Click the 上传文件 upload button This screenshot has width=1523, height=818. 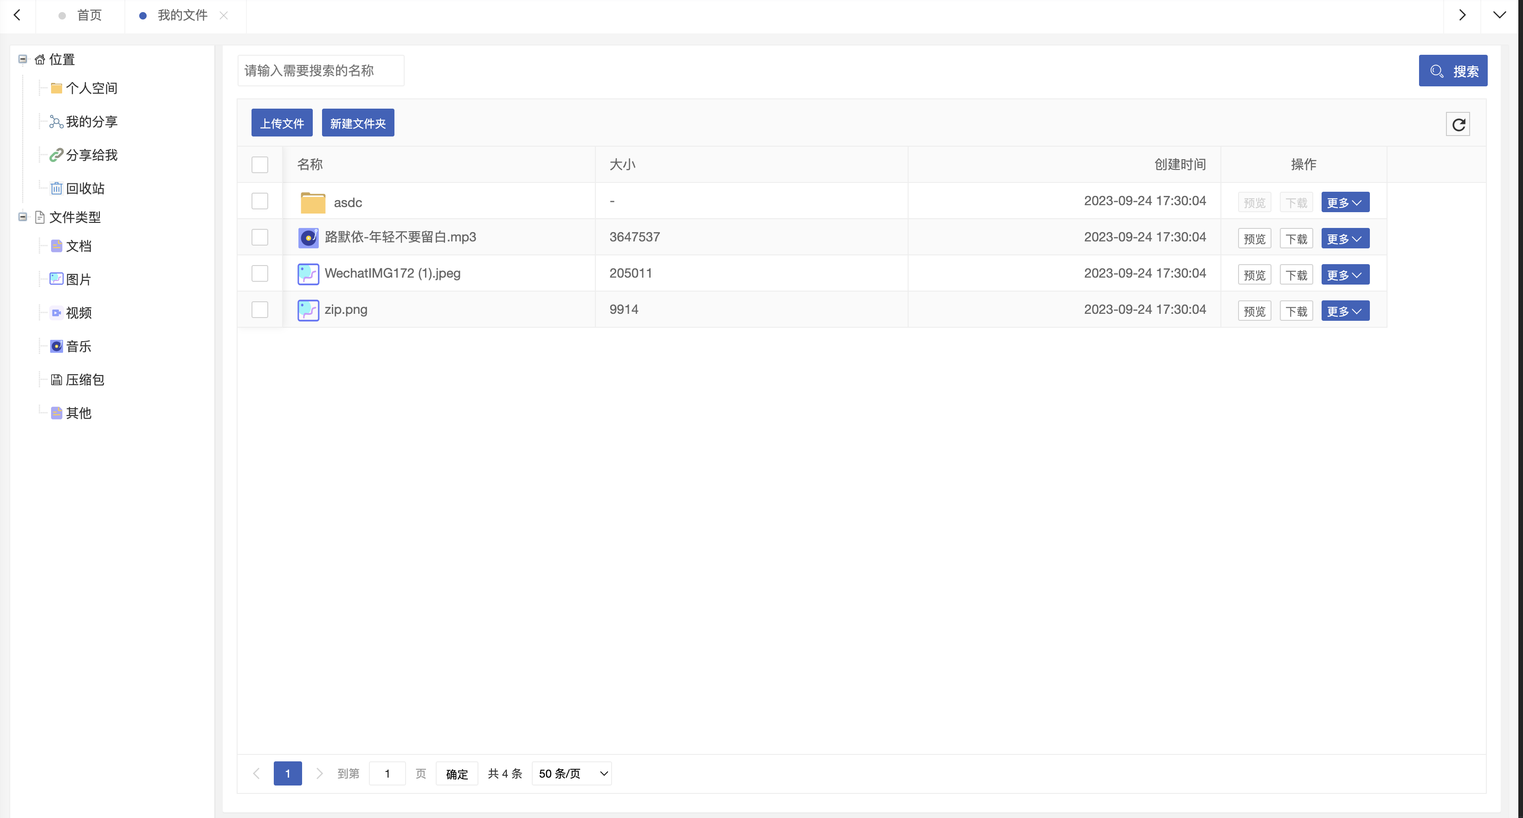(x=281, y=123)
